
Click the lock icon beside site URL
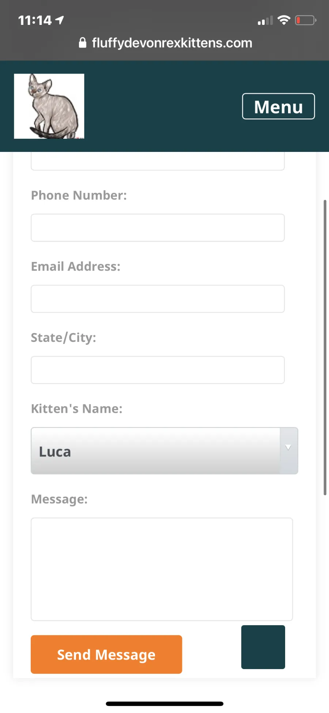tap(83, 43)
